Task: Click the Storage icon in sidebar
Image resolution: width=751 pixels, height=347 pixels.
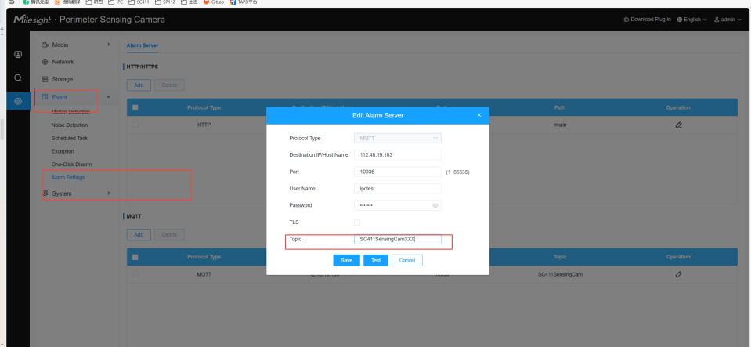Action: pos(45,79)
